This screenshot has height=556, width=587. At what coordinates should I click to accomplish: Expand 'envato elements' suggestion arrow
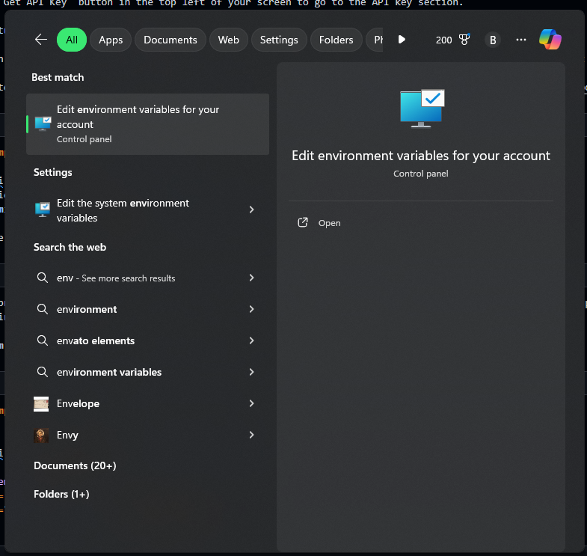point(251,340)
